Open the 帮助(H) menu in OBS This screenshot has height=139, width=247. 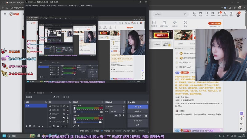pos(89,6)
